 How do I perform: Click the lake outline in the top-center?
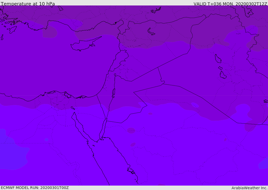(x=151, y=32)
